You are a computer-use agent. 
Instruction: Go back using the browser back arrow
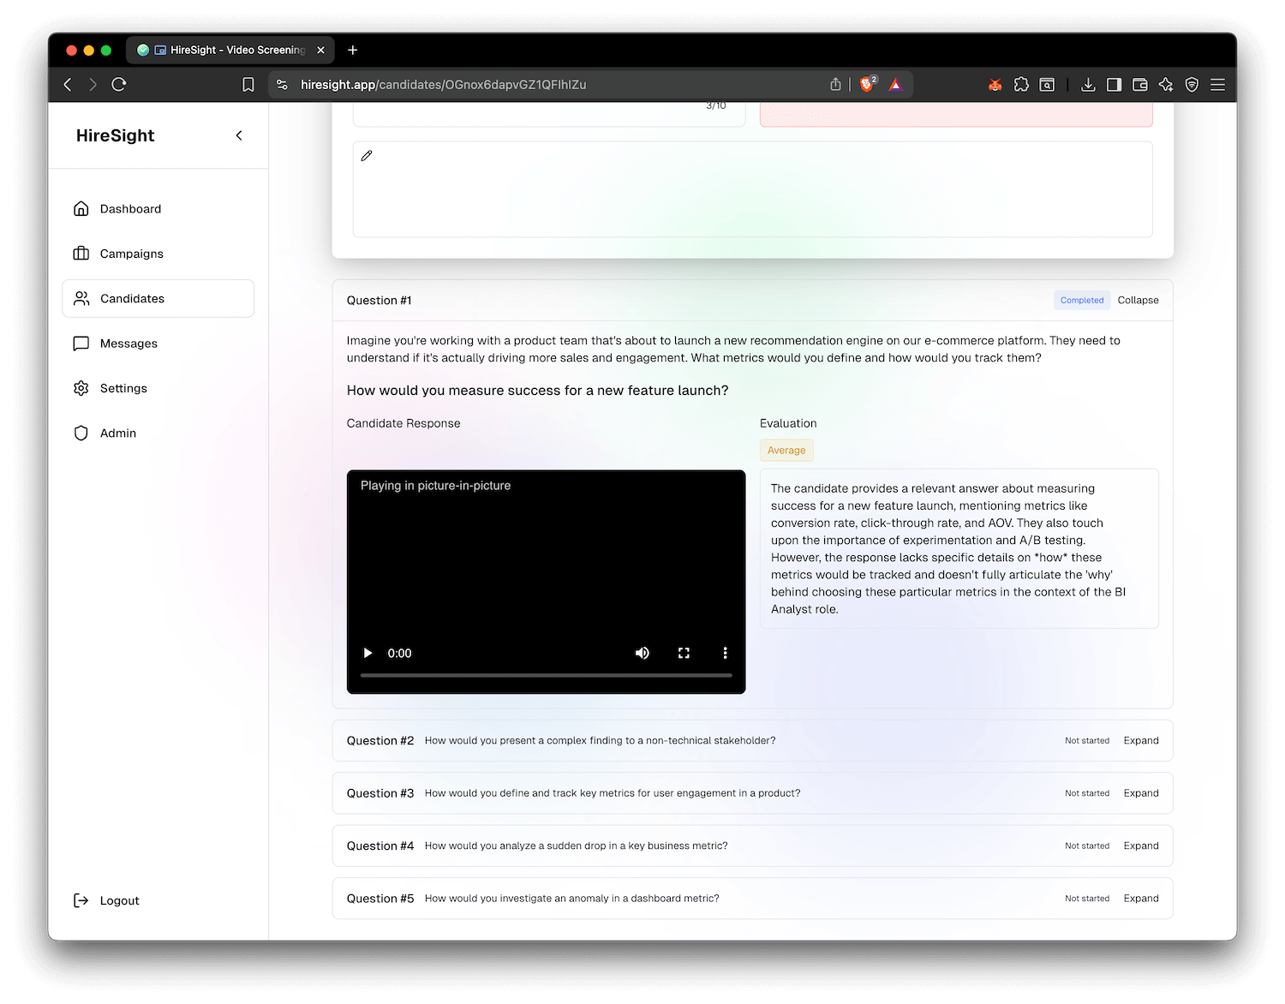(68, 84)
